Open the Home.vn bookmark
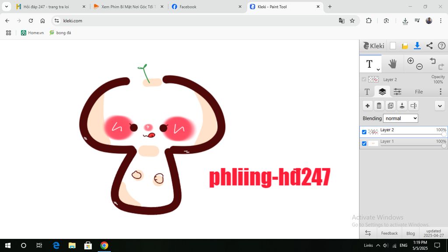448x252 pixels. click(32, 33)
